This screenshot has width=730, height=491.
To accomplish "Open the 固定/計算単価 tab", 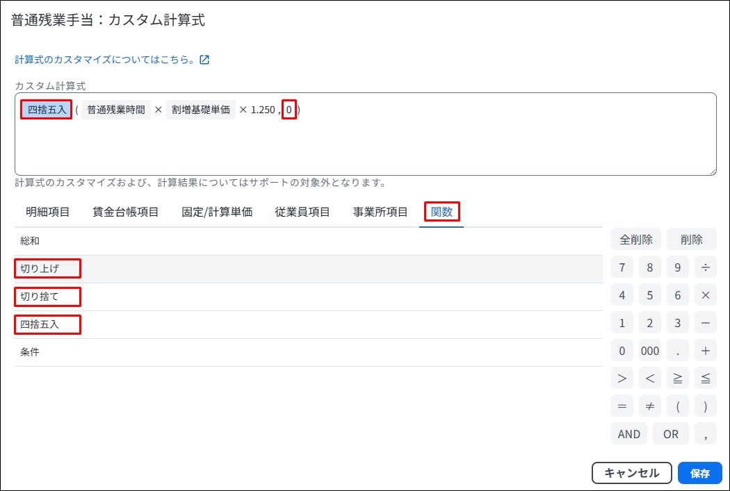I will tap(217, 213).
